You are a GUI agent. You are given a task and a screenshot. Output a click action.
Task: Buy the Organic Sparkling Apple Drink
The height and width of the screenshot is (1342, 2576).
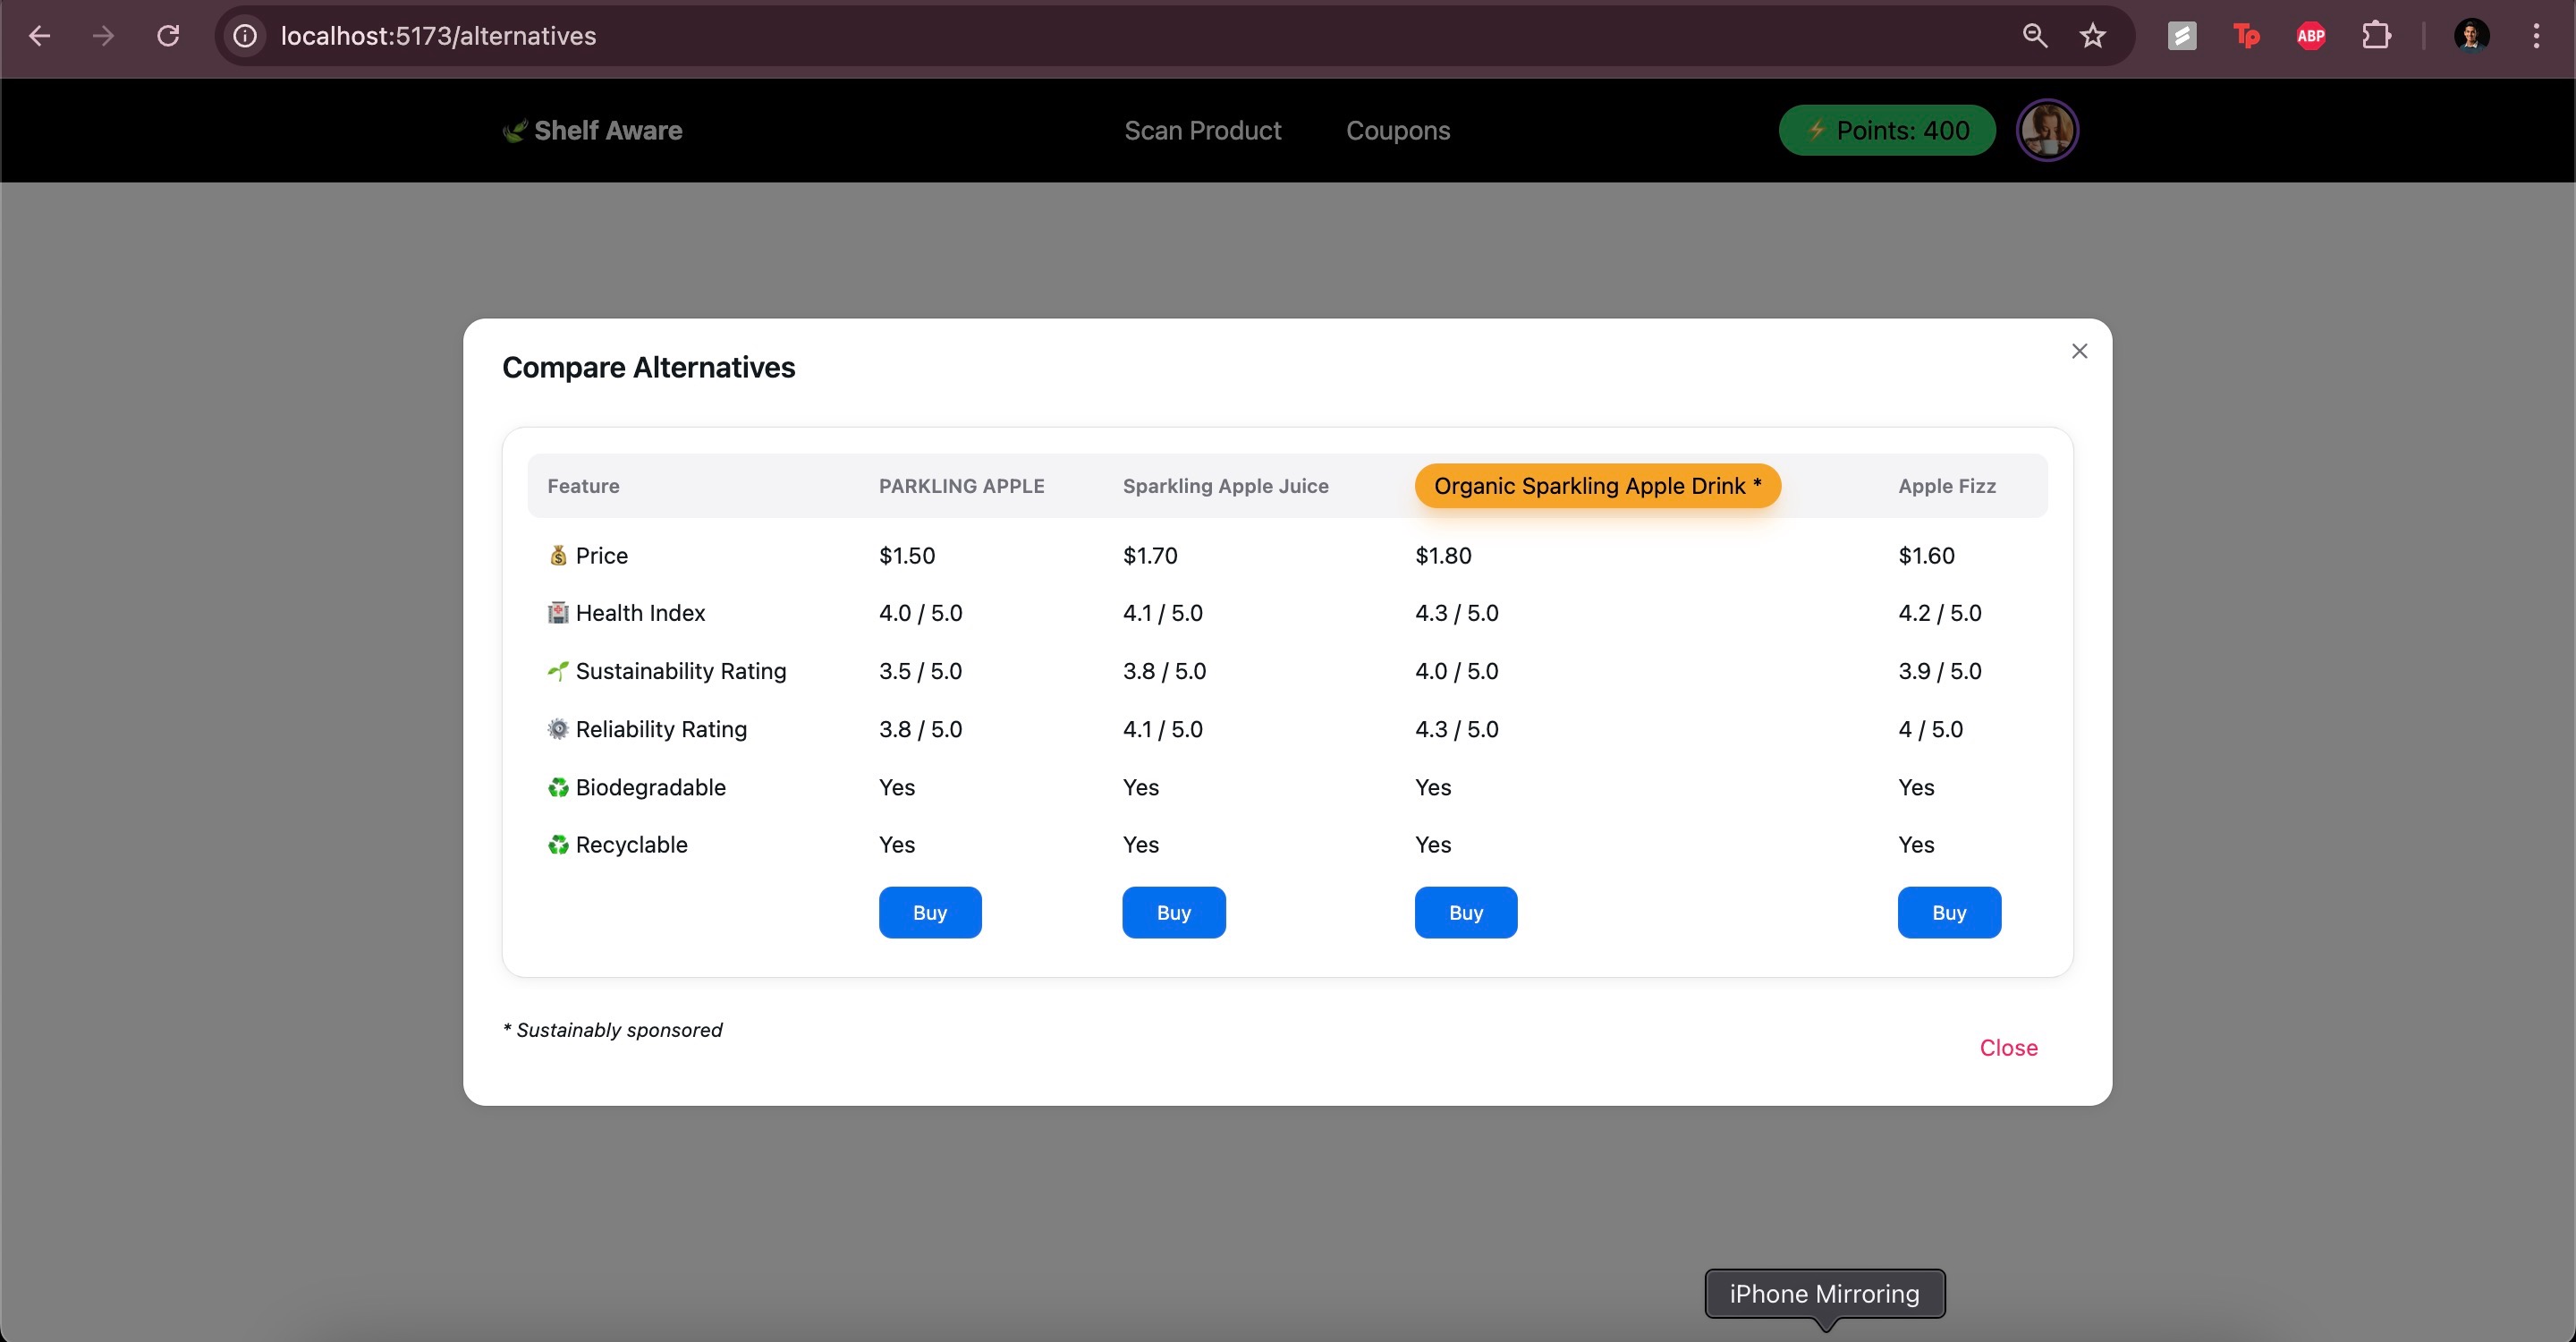click(x=1465, y=912)
